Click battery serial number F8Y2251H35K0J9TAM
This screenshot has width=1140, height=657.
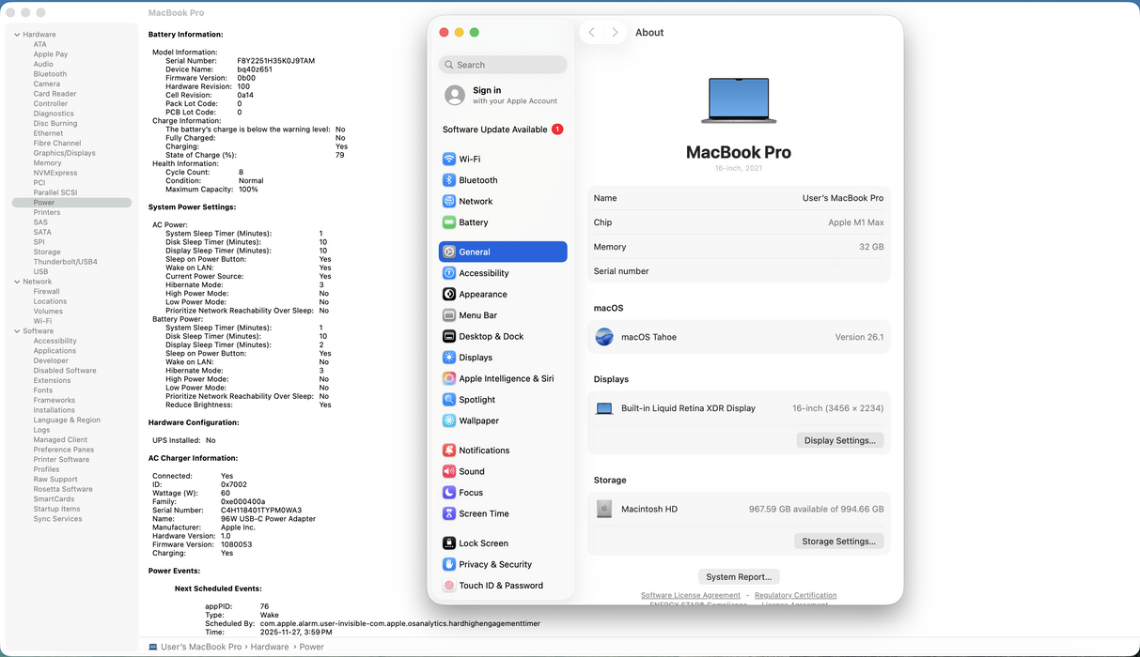point(275,61)
